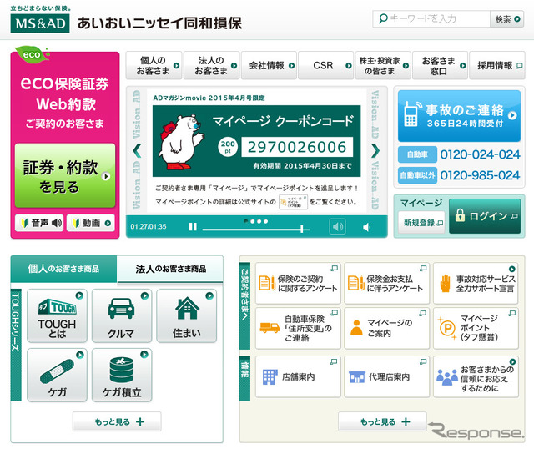
Task: Click the coupon code banner image
Action: (x=256, y=141)
